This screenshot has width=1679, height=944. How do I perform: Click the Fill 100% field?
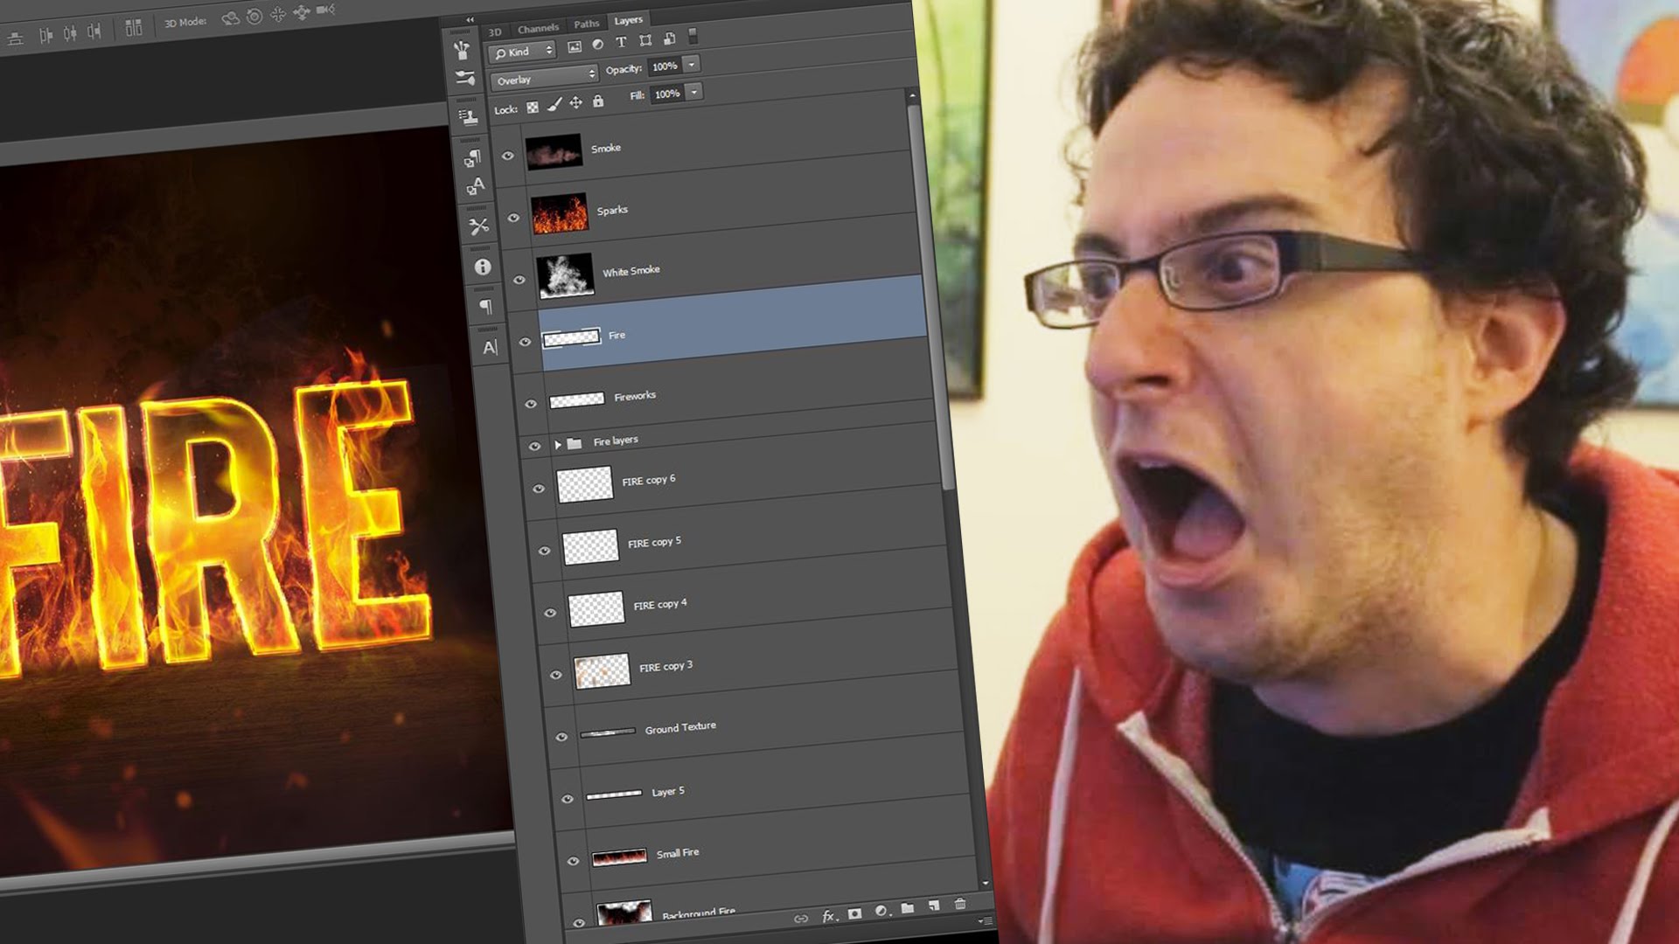pyautogui.click(x=667, y=94)
